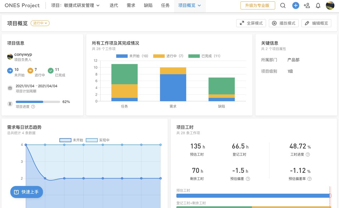Open the 项目进度 help tooltip

point(33,107)
